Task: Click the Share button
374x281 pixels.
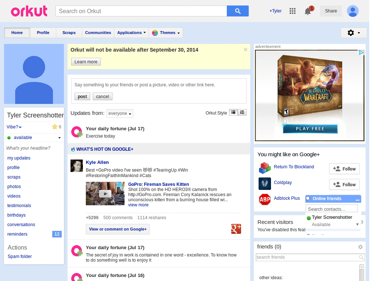Action: pos(331,11)
